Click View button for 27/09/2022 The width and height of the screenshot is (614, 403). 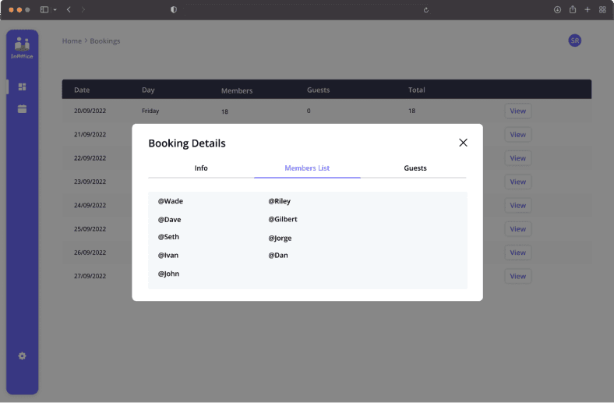point(517,276)
